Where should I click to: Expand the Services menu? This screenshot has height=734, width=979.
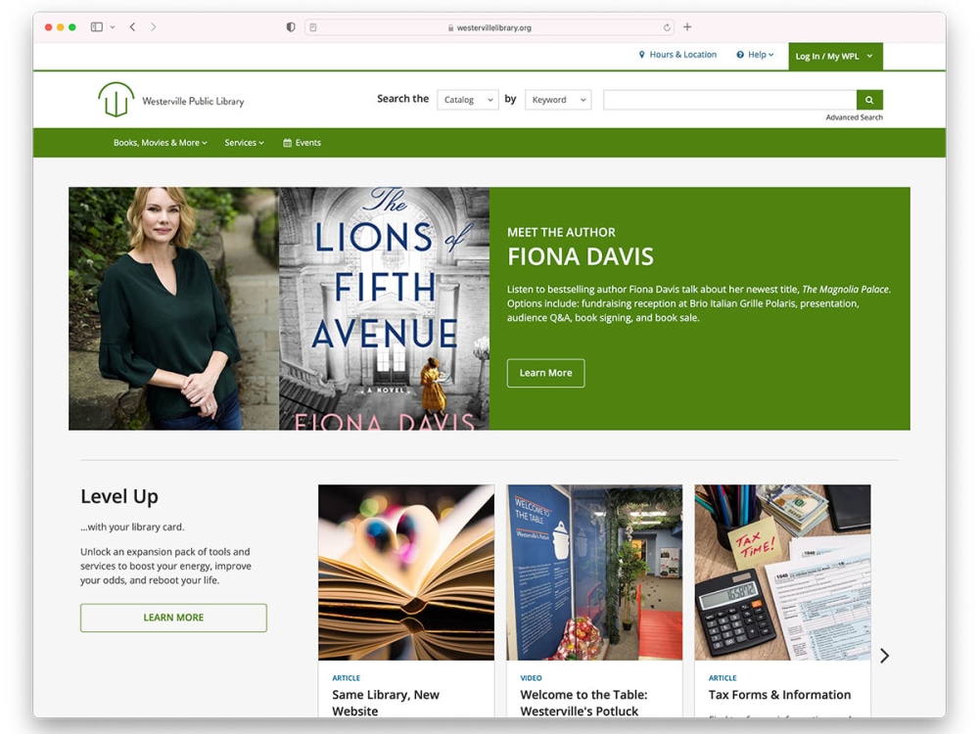(x=244, y=143)
